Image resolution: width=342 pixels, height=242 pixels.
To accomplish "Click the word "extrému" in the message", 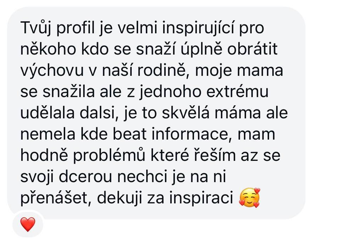I will 237,91.
